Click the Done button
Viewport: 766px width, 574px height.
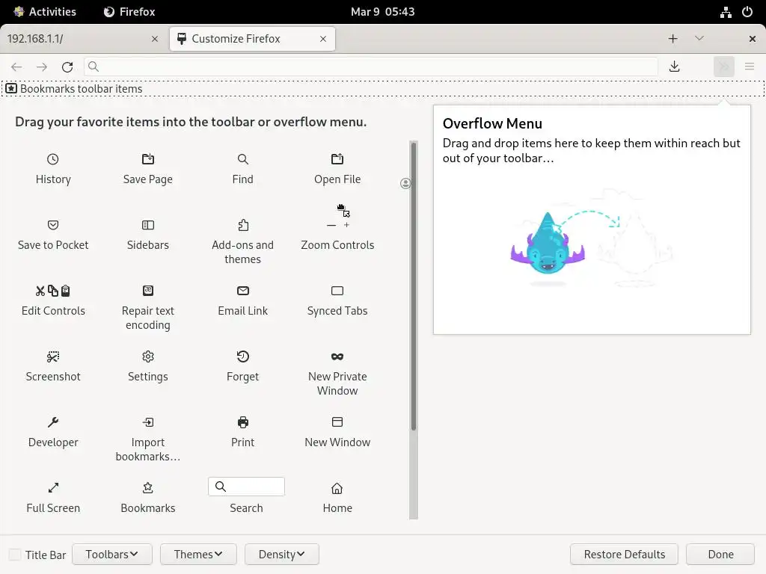click(720, 555)
